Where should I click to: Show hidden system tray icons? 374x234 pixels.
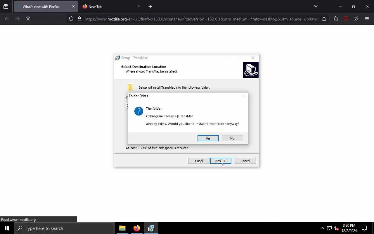click(322, 228)
